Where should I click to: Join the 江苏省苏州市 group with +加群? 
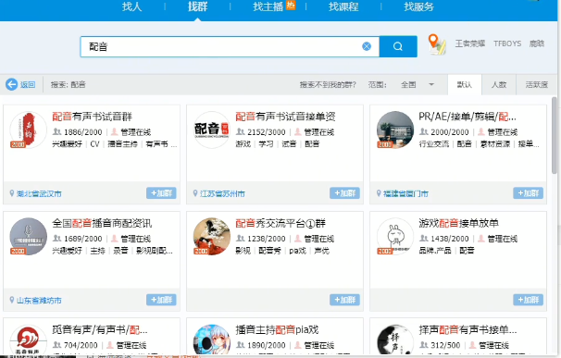(x=345, y=193)
